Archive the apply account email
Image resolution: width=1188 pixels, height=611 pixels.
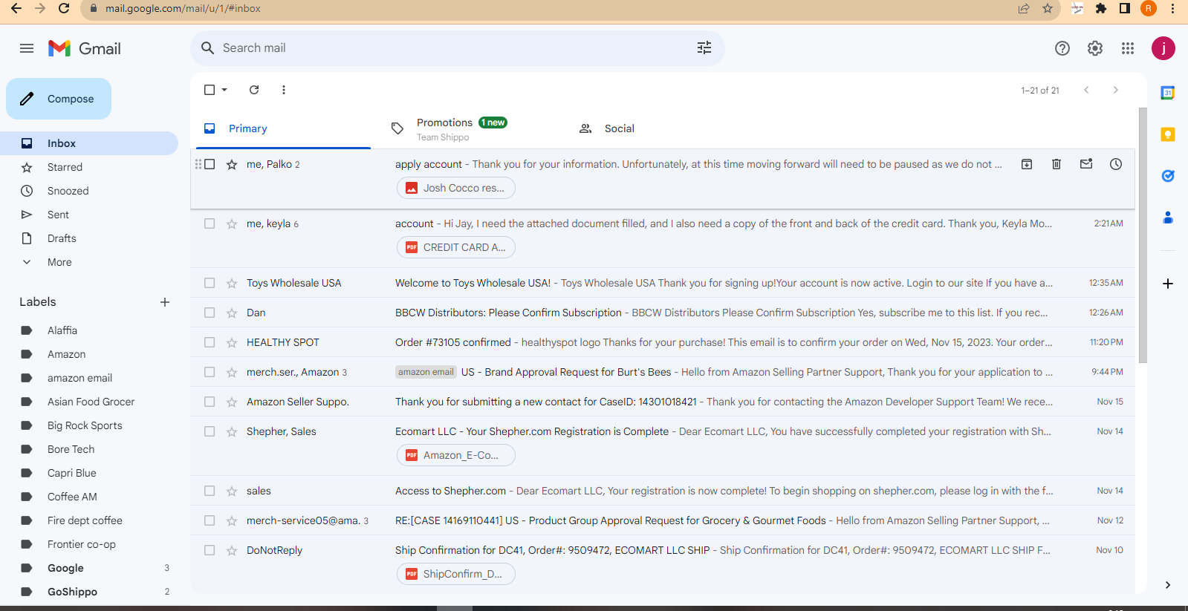1027,164
